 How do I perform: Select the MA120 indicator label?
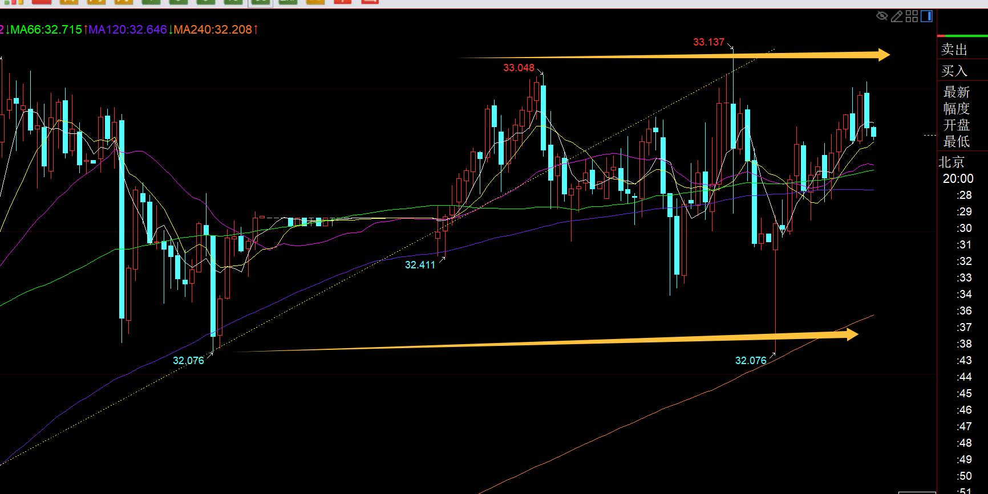[128, 30]
